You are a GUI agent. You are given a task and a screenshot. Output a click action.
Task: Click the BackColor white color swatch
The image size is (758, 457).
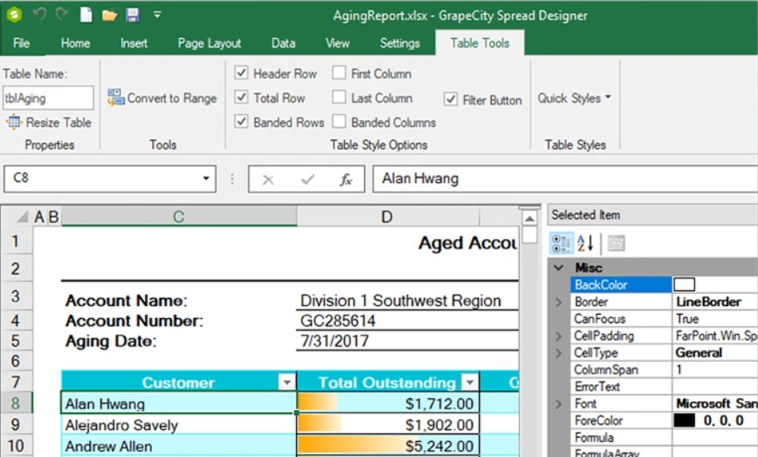(685, 285)
